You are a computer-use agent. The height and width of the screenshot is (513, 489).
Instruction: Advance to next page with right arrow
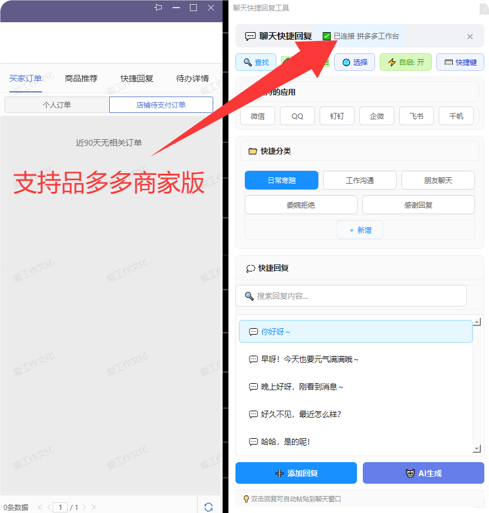pyautogui.click(x=85, y=507)
